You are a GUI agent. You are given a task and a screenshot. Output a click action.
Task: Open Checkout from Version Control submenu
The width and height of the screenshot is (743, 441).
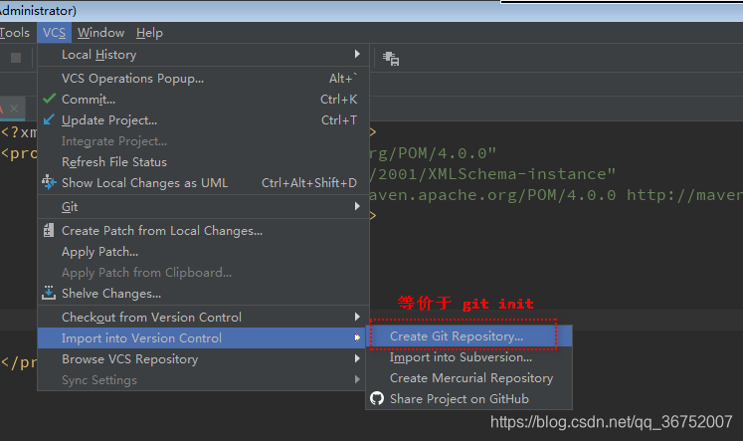coord(203,317)
